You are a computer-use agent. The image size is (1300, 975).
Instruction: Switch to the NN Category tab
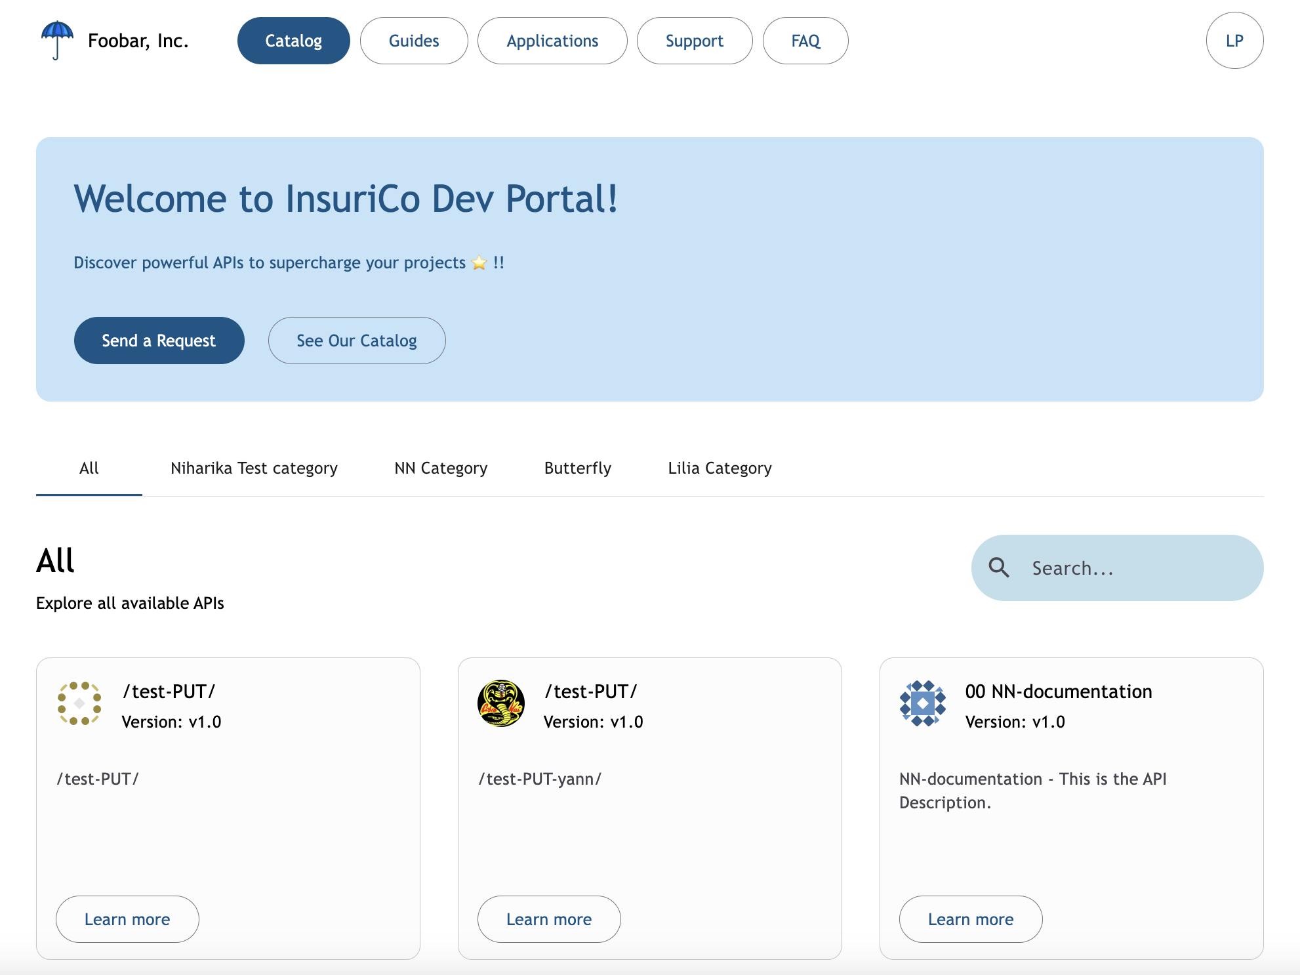441,468
